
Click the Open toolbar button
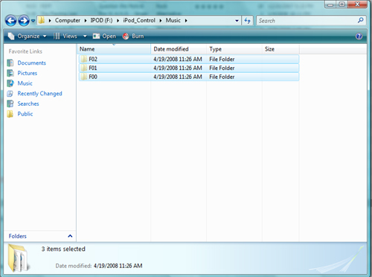click(104, 36)
